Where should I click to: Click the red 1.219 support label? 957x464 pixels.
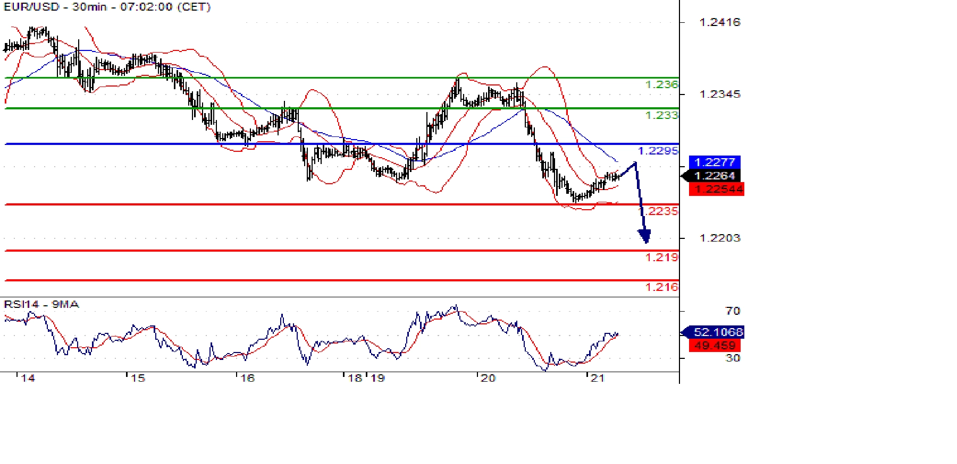(x=662, y=257)
